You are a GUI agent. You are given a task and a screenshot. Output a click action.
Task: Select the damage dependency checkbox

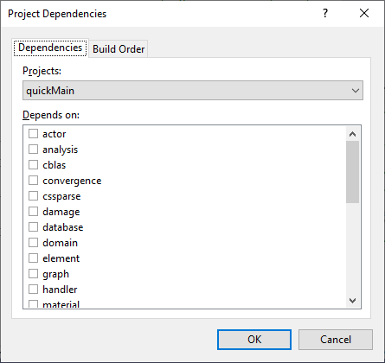(33, 212)
